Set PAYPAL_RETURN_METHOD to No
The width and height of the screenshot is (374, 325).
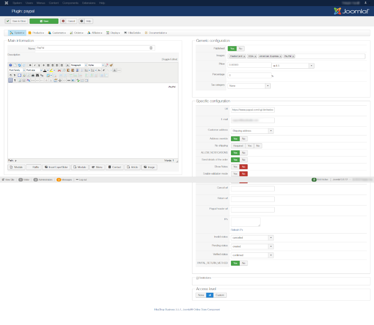click(x=244, y=263)
